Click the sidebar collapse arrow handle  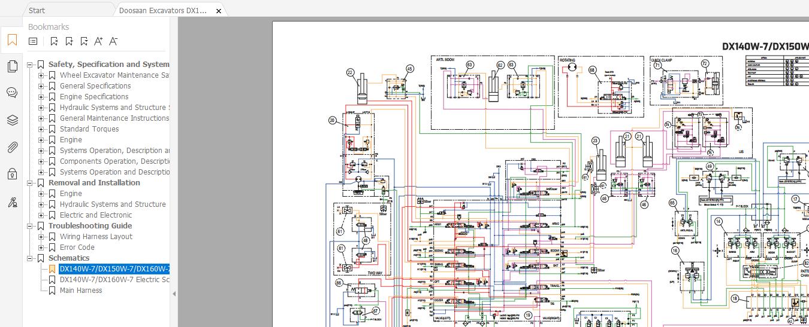tap(174, 294)
